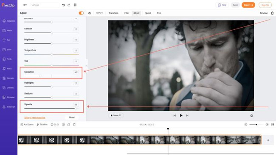Open the 100% zoom dropdown

(99, 13)
